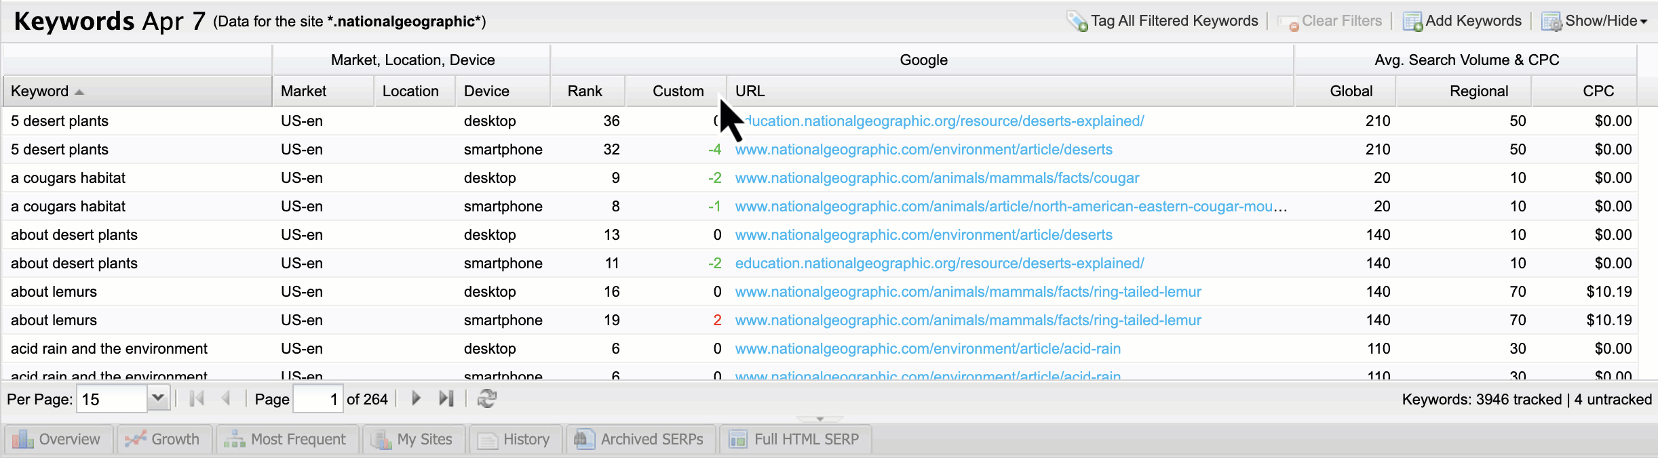Expand the Per Page dropdown arrow
The height and width of the screenshot is (458, 1658).
coord(158,398)
